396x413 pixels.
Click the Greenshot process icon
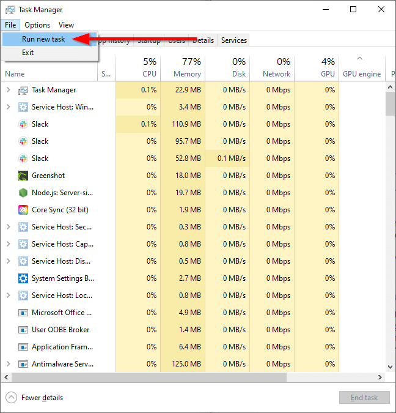(x=23, y=176)
